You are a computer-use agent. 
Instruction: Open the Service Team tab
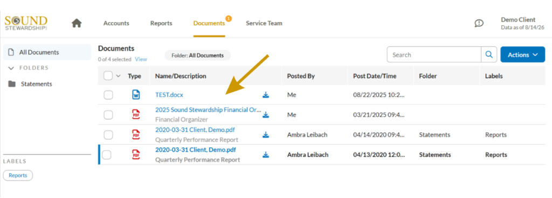coord(264,23)
